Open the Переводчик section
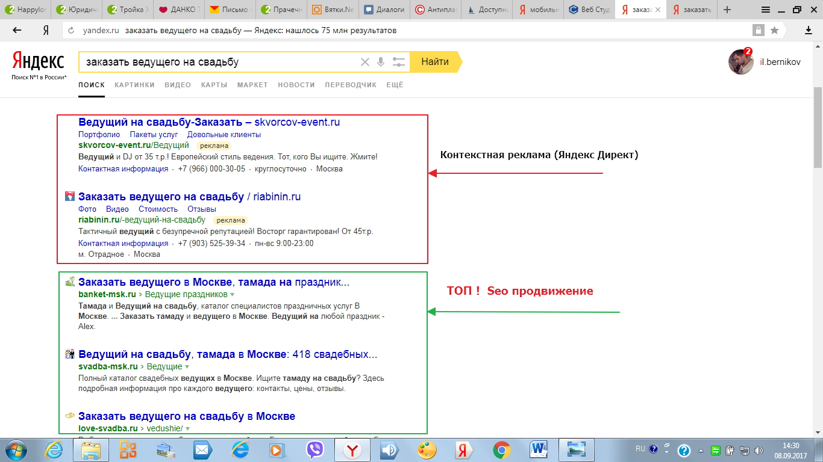The height and width of the screenshot is (462, 823). point(351,85)
